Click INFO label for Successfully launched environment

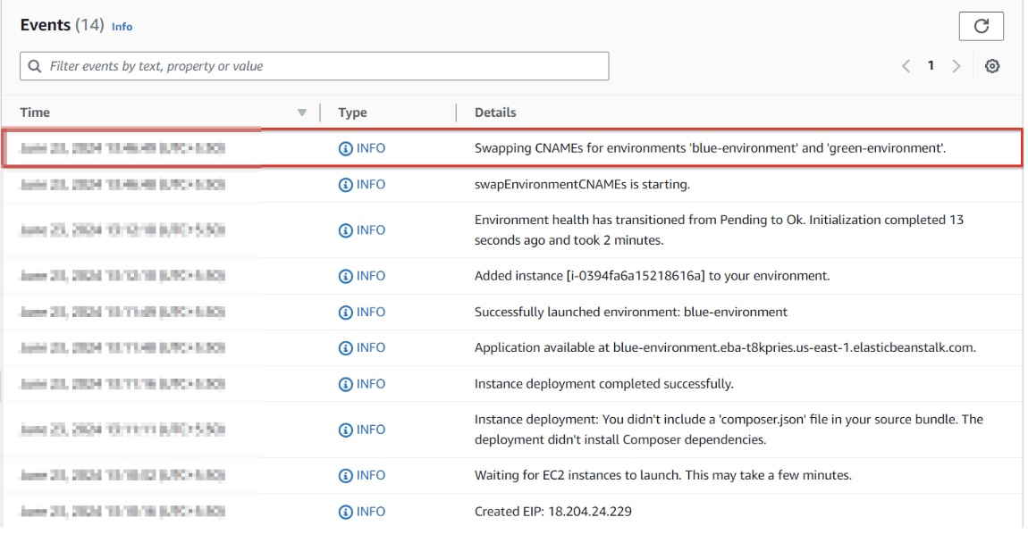[371, 312]
